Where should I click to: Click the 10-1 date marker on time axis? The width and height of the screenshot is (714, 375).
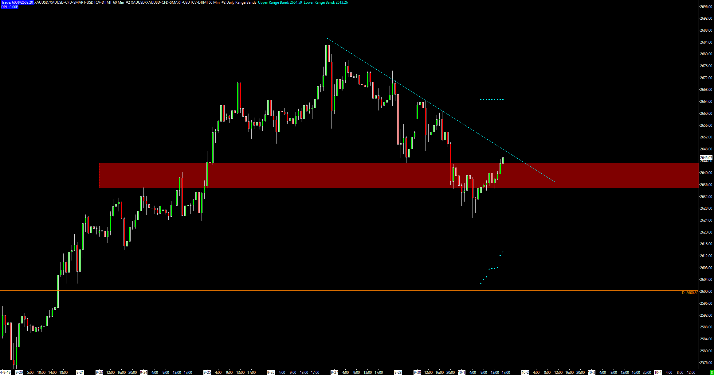(x=461, y=373)
